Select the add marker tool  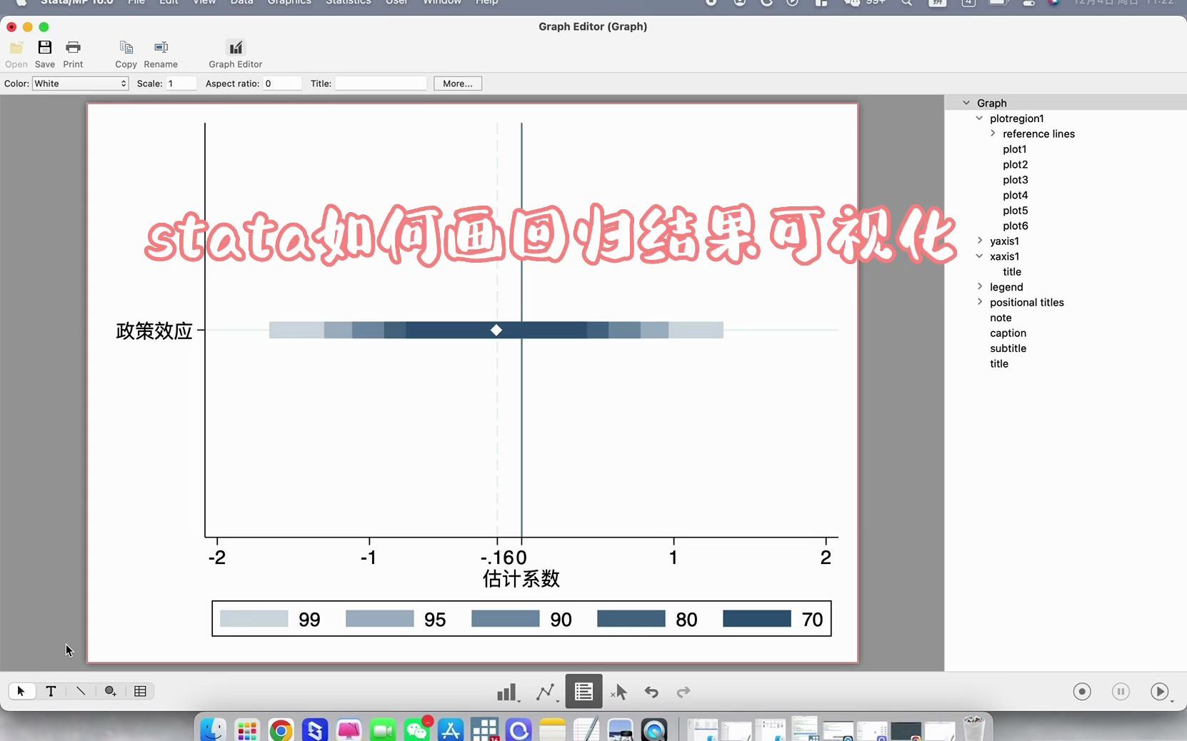(110, 691)
